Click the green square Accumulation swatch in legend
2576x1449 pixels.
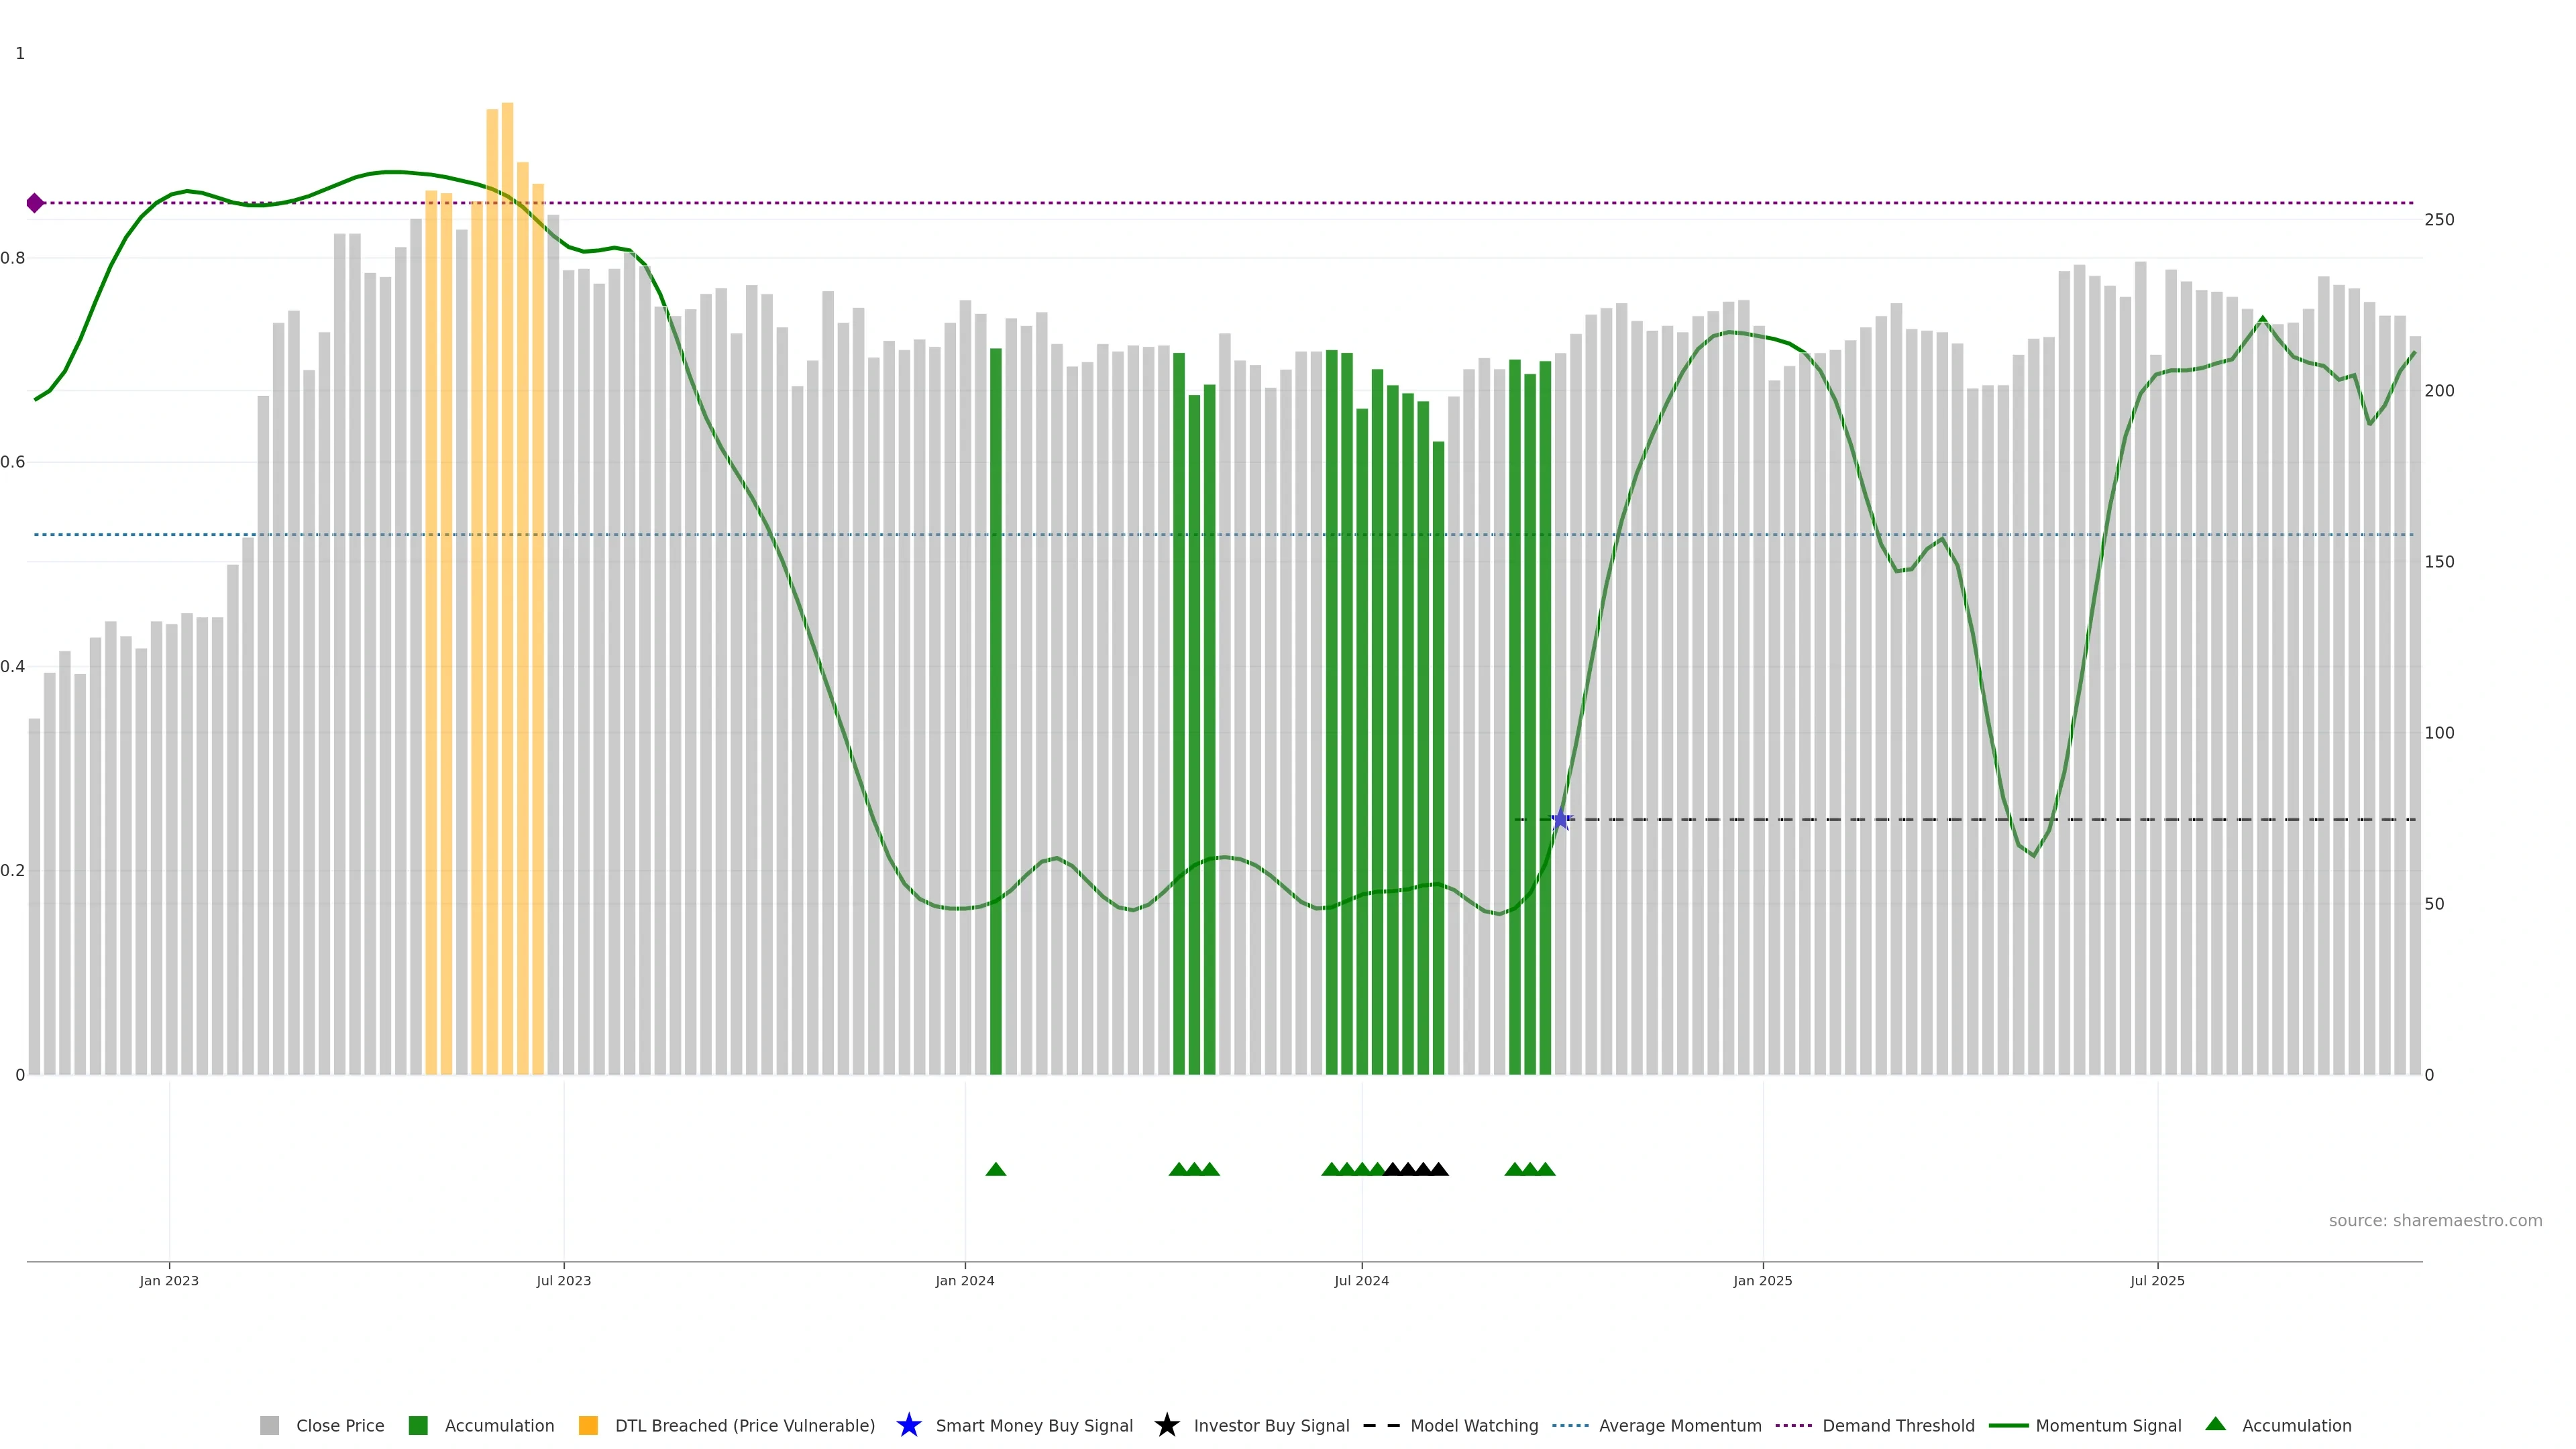pos(418,1425)
